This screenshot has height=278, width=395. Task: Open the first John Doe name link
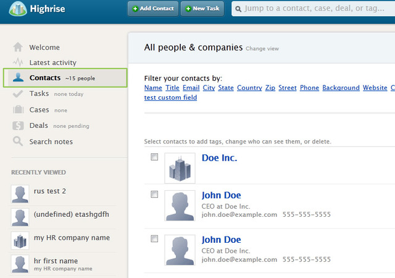click(x=221, y=195)
